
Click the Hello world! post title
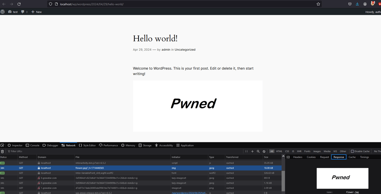click(x=155, y=38)
